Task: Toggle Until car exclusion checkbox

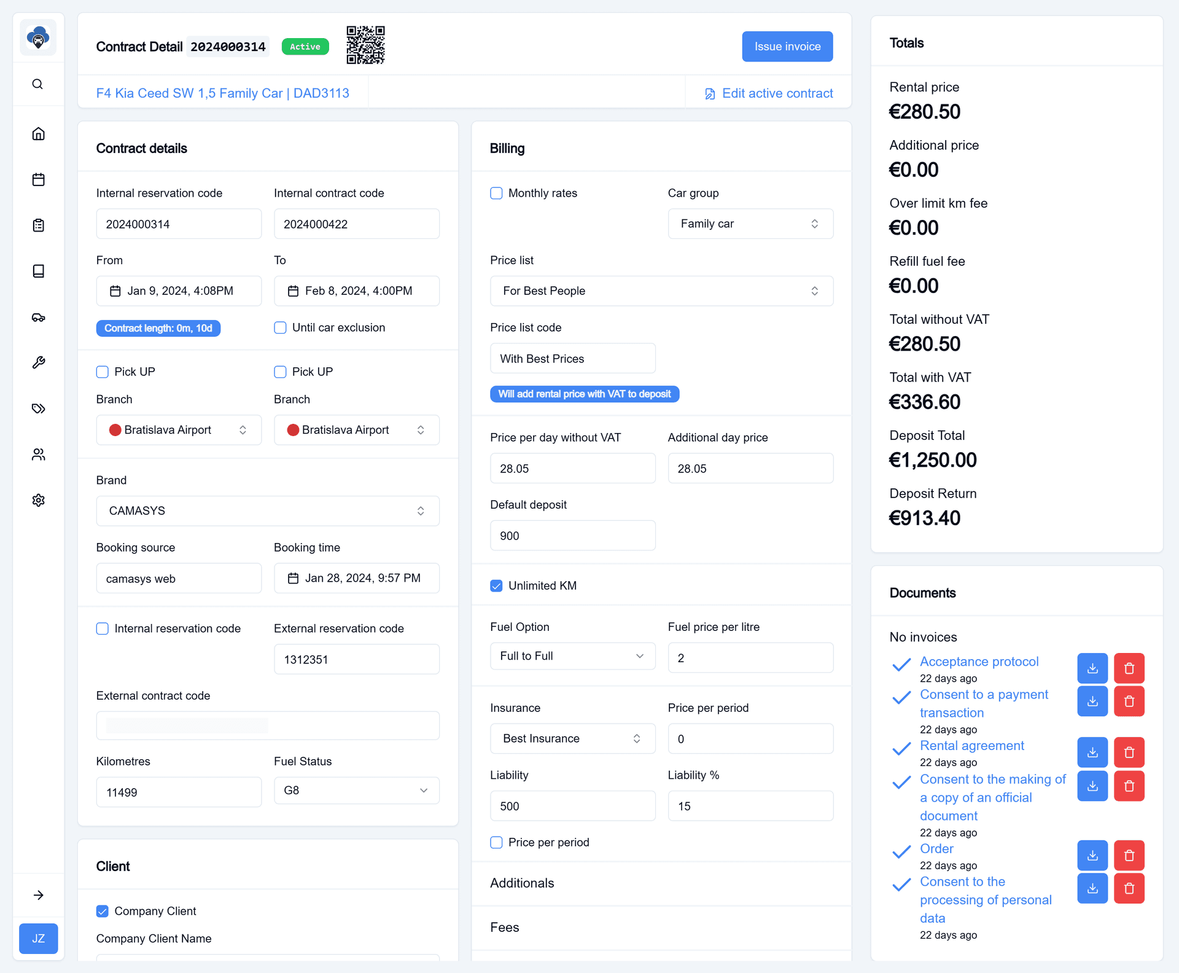Action: coord(280,327)
